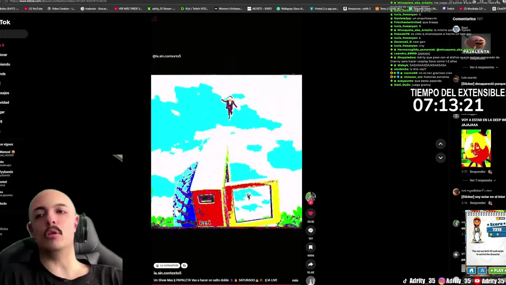
Task: Open Luis marvin's comment avatar
Action: 456,79
